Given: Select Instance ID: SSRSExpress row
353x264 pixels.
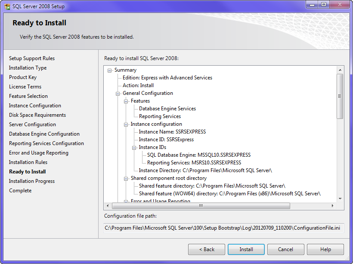Looking at the screenshot, I should coord(166,140).
